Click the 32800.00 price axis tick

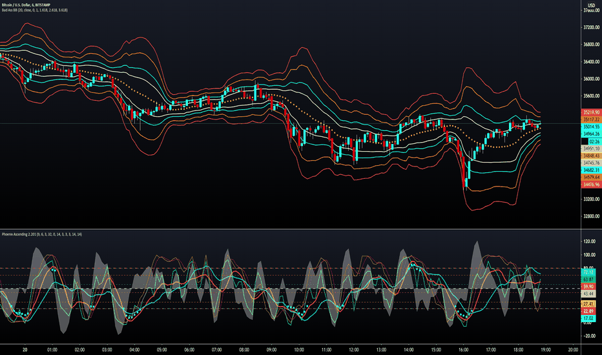tap(591, 216)
